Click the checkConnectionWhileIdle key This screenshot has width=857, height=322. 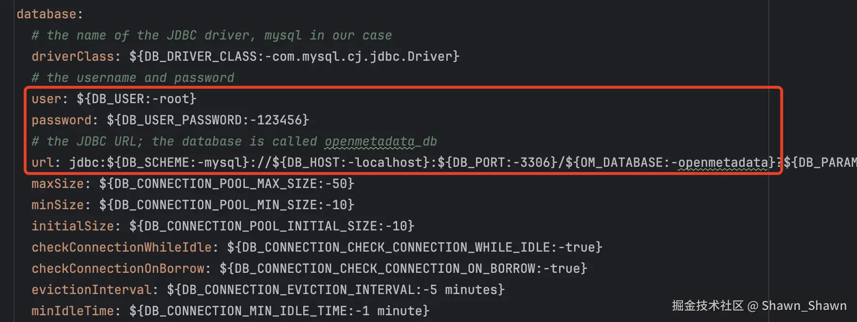121,247
